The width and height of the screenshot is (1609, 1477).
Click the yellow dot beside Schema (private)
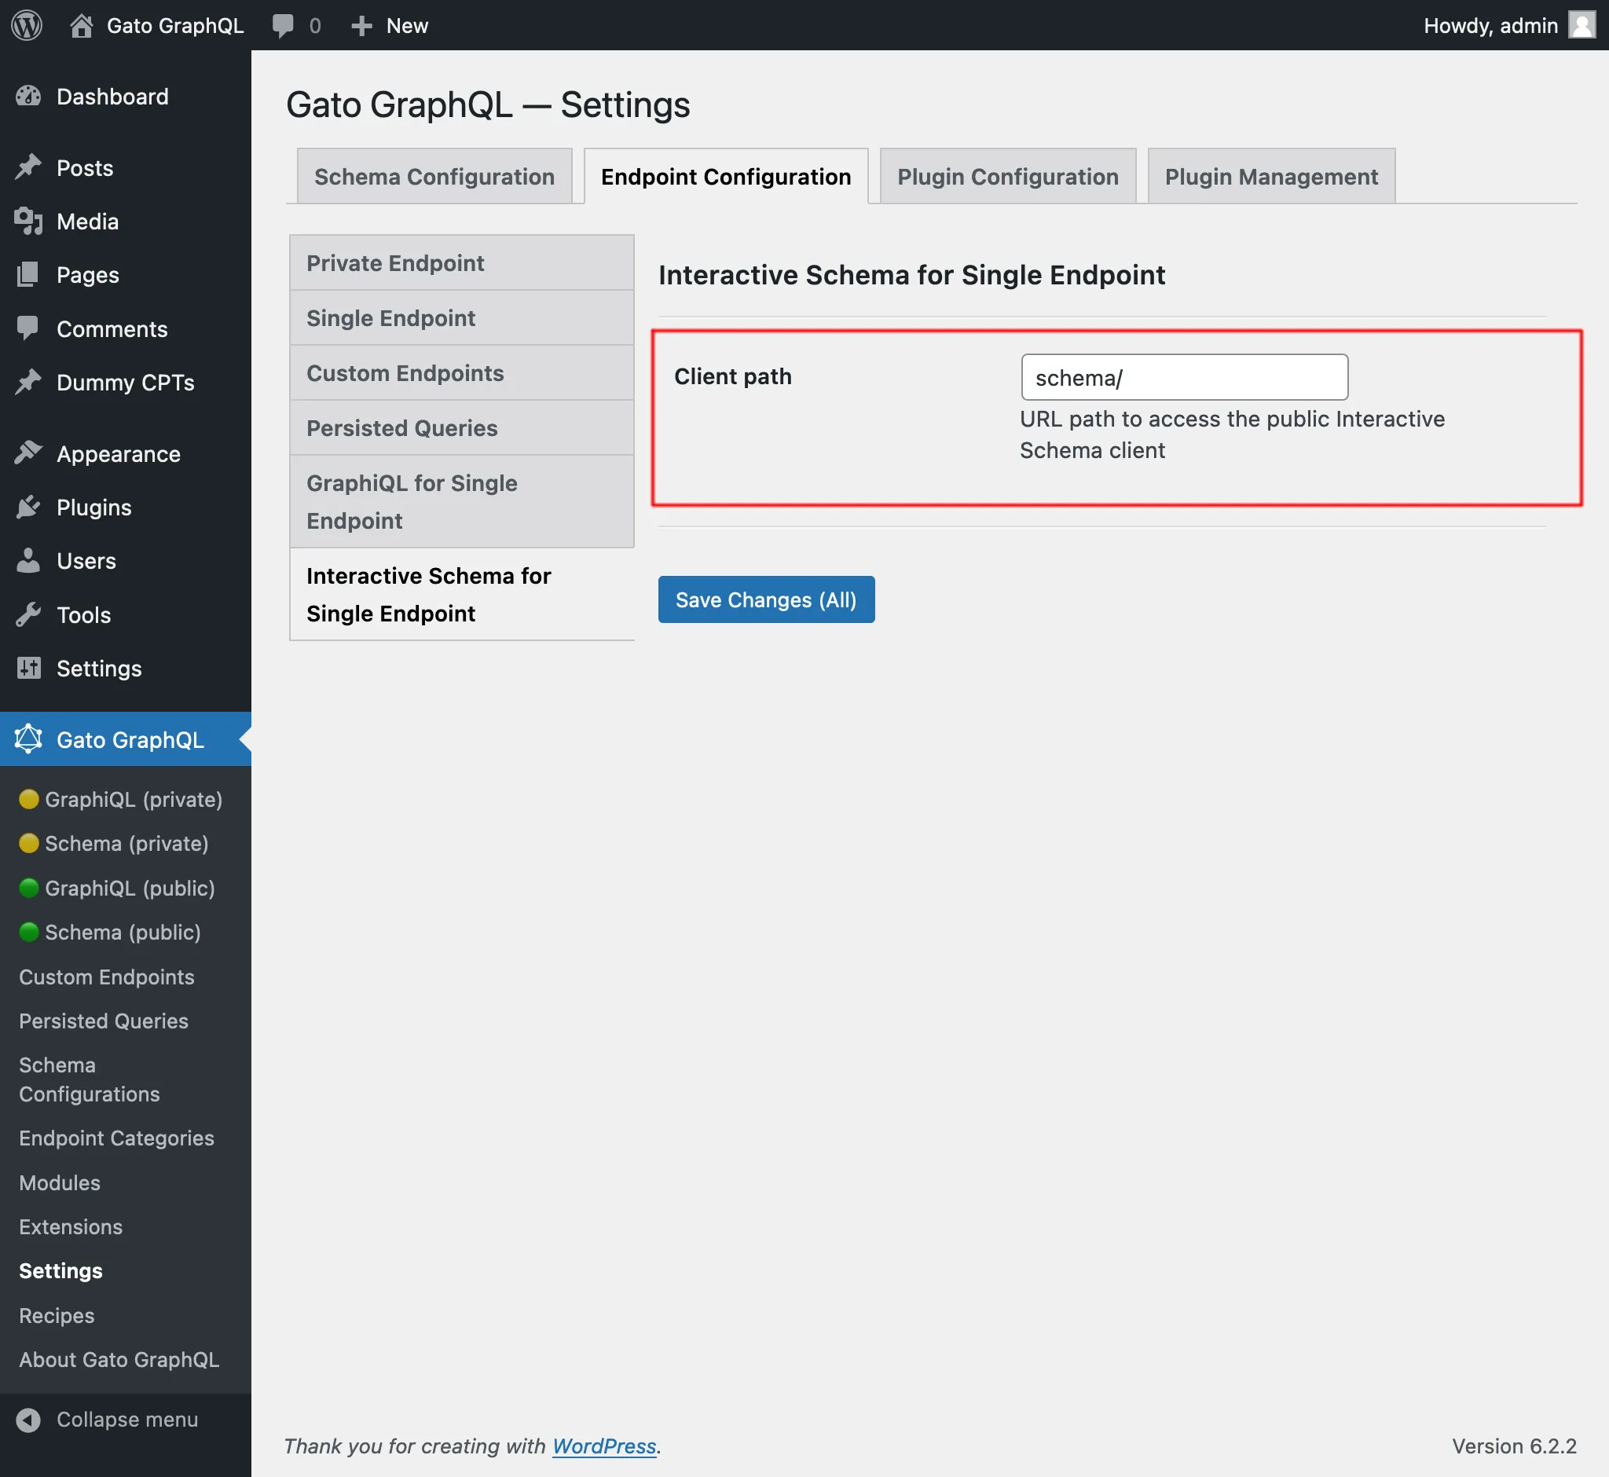pyautogui.click(x=29, y=843)
